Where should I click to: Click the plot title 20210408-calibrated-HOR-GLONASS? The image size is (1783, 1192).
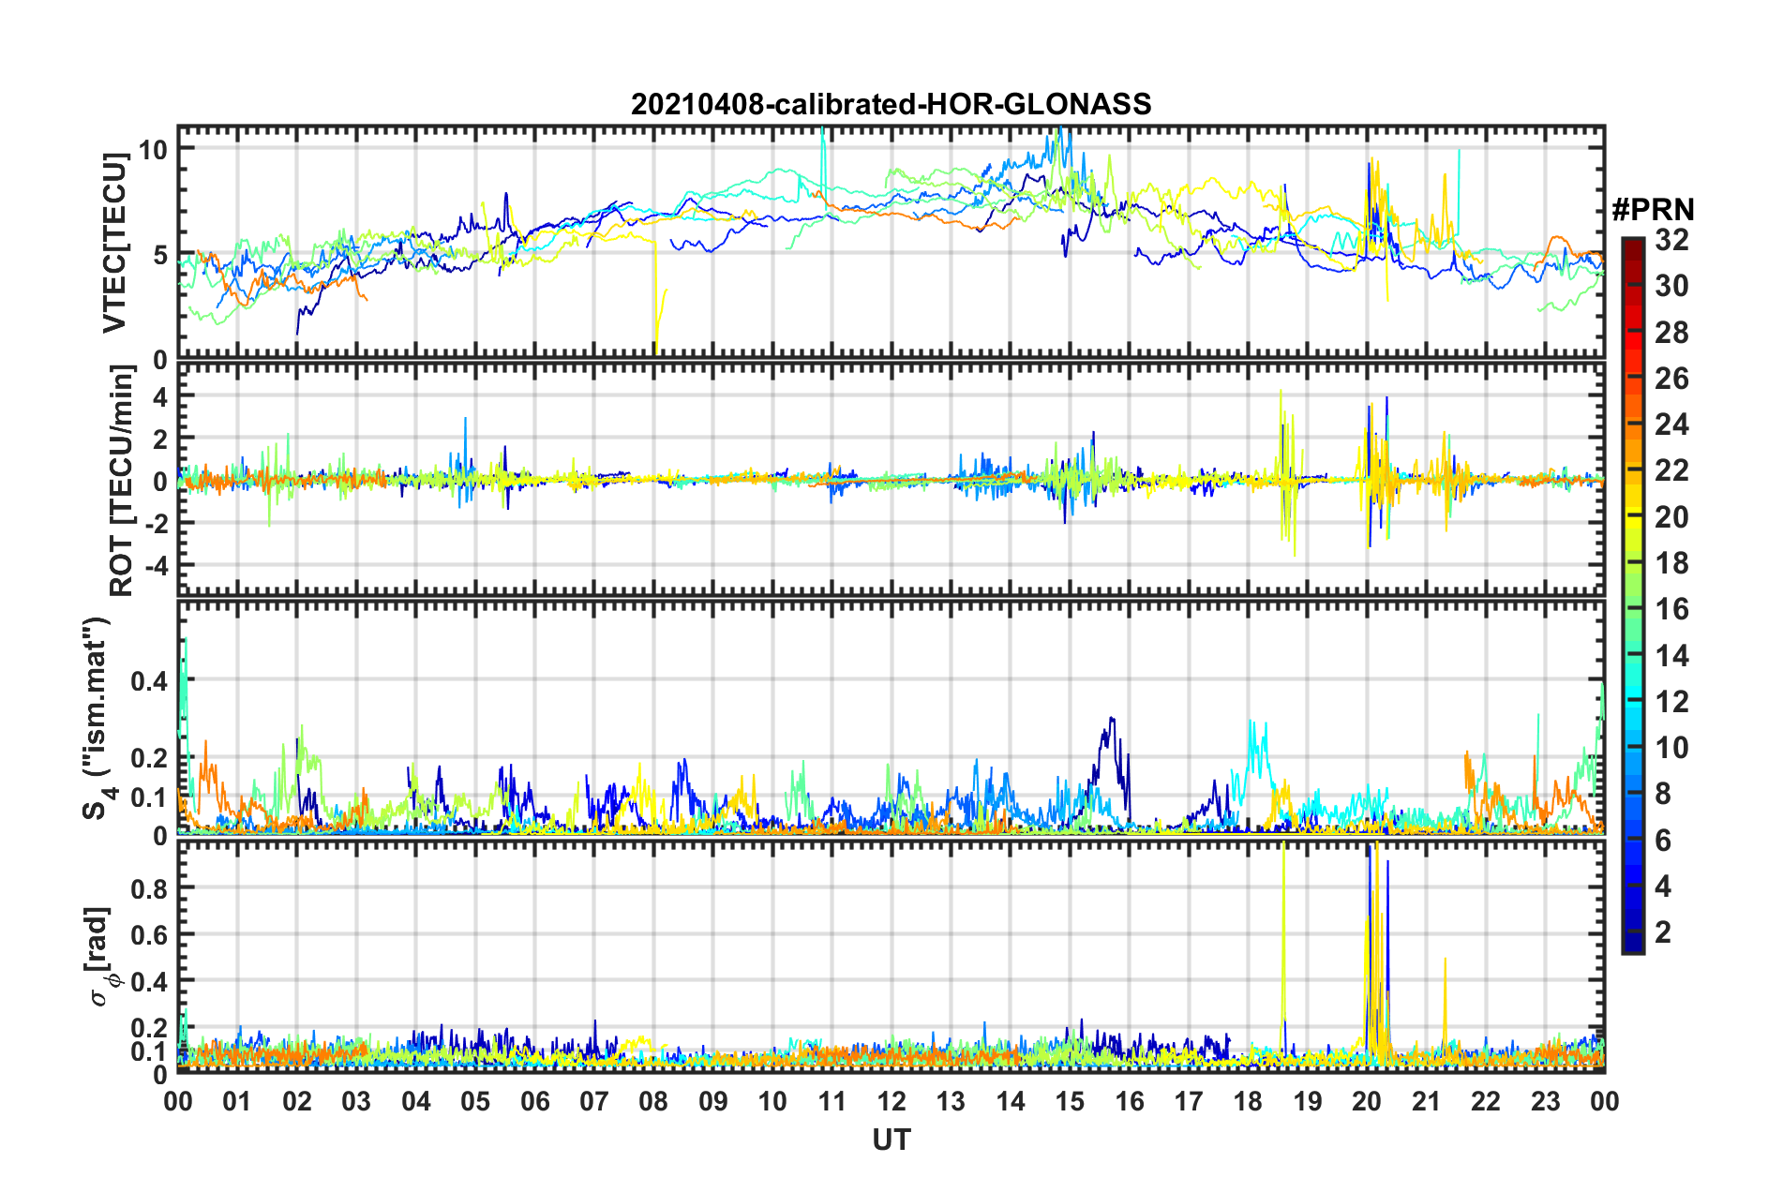pyautogui.click(x=891, y=104)
